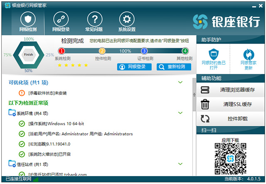Click the Finish hexagon progress indicator

pyautogui.click(x=28, y=55)
